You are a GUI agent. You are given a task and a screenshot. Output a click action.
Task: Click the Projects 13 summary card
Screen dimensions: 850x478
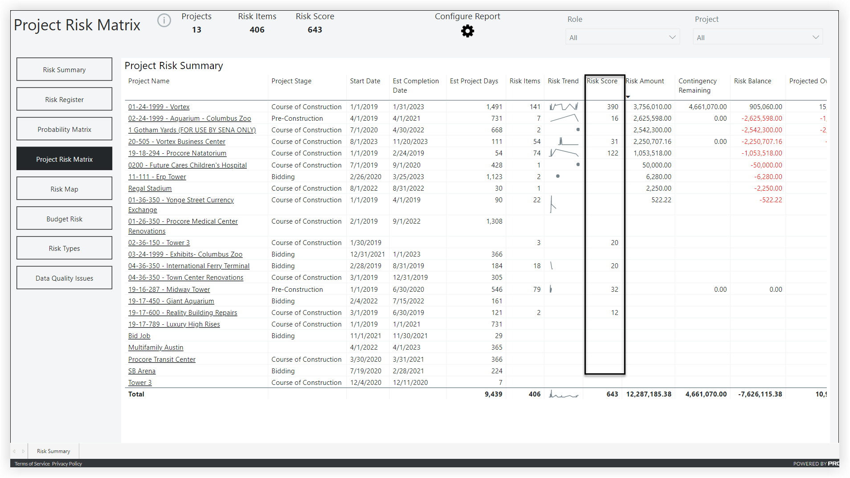(196, 23)
